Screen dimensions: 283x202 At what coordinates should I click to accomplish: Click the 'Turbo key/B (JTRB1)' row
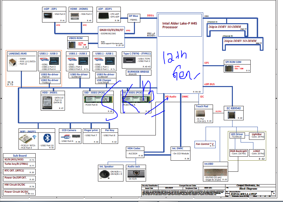pyautogui.click(x=19, y=164)
